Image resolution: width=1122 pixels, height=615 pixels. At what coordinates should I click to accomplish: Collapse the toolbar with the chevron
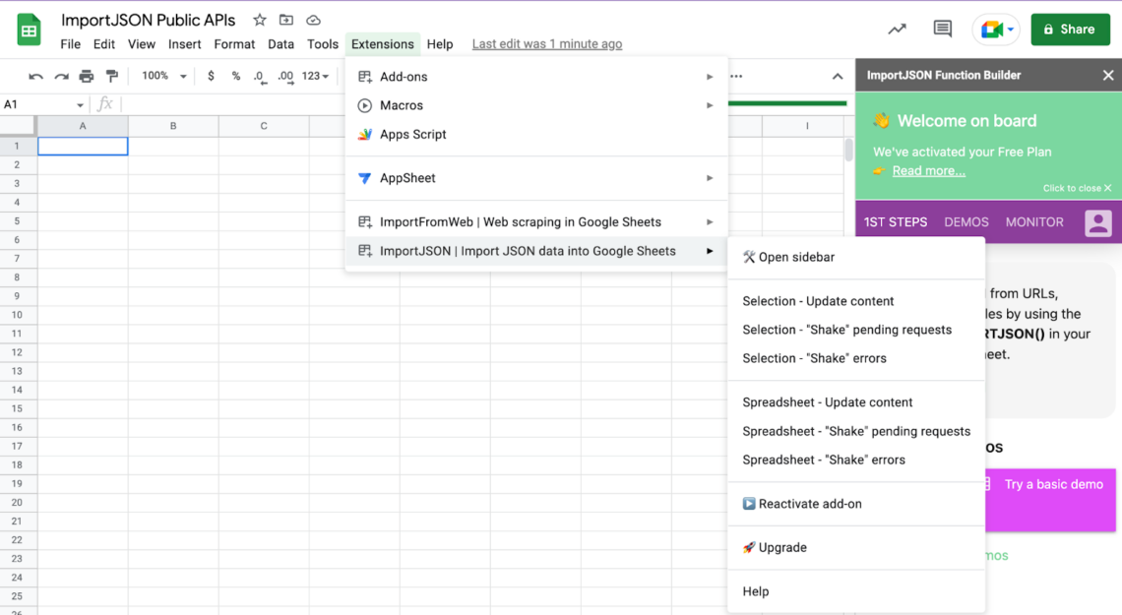pos(837,76)
